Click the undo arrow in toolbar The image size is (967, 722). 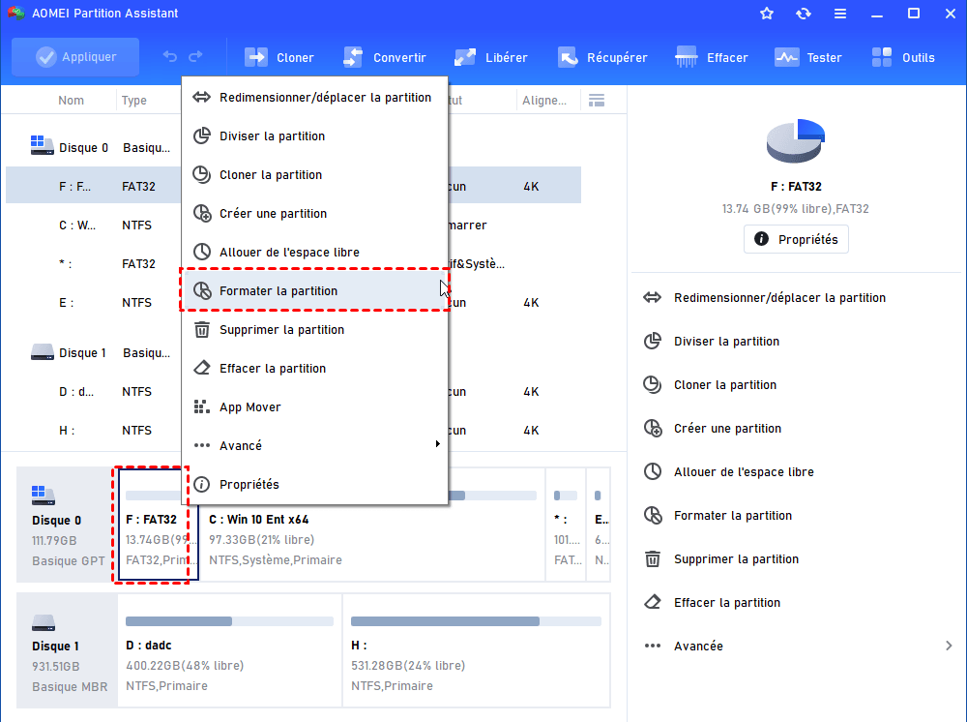click(170, 57)
